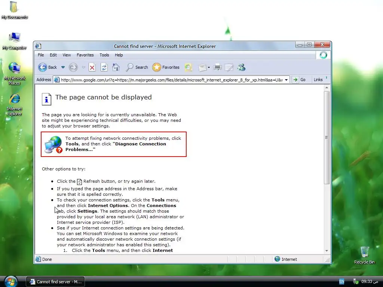Screen dimensions: 383x287
Task: Click the Back arrow button
Action: pyautogui.click(x=48, y=67)
